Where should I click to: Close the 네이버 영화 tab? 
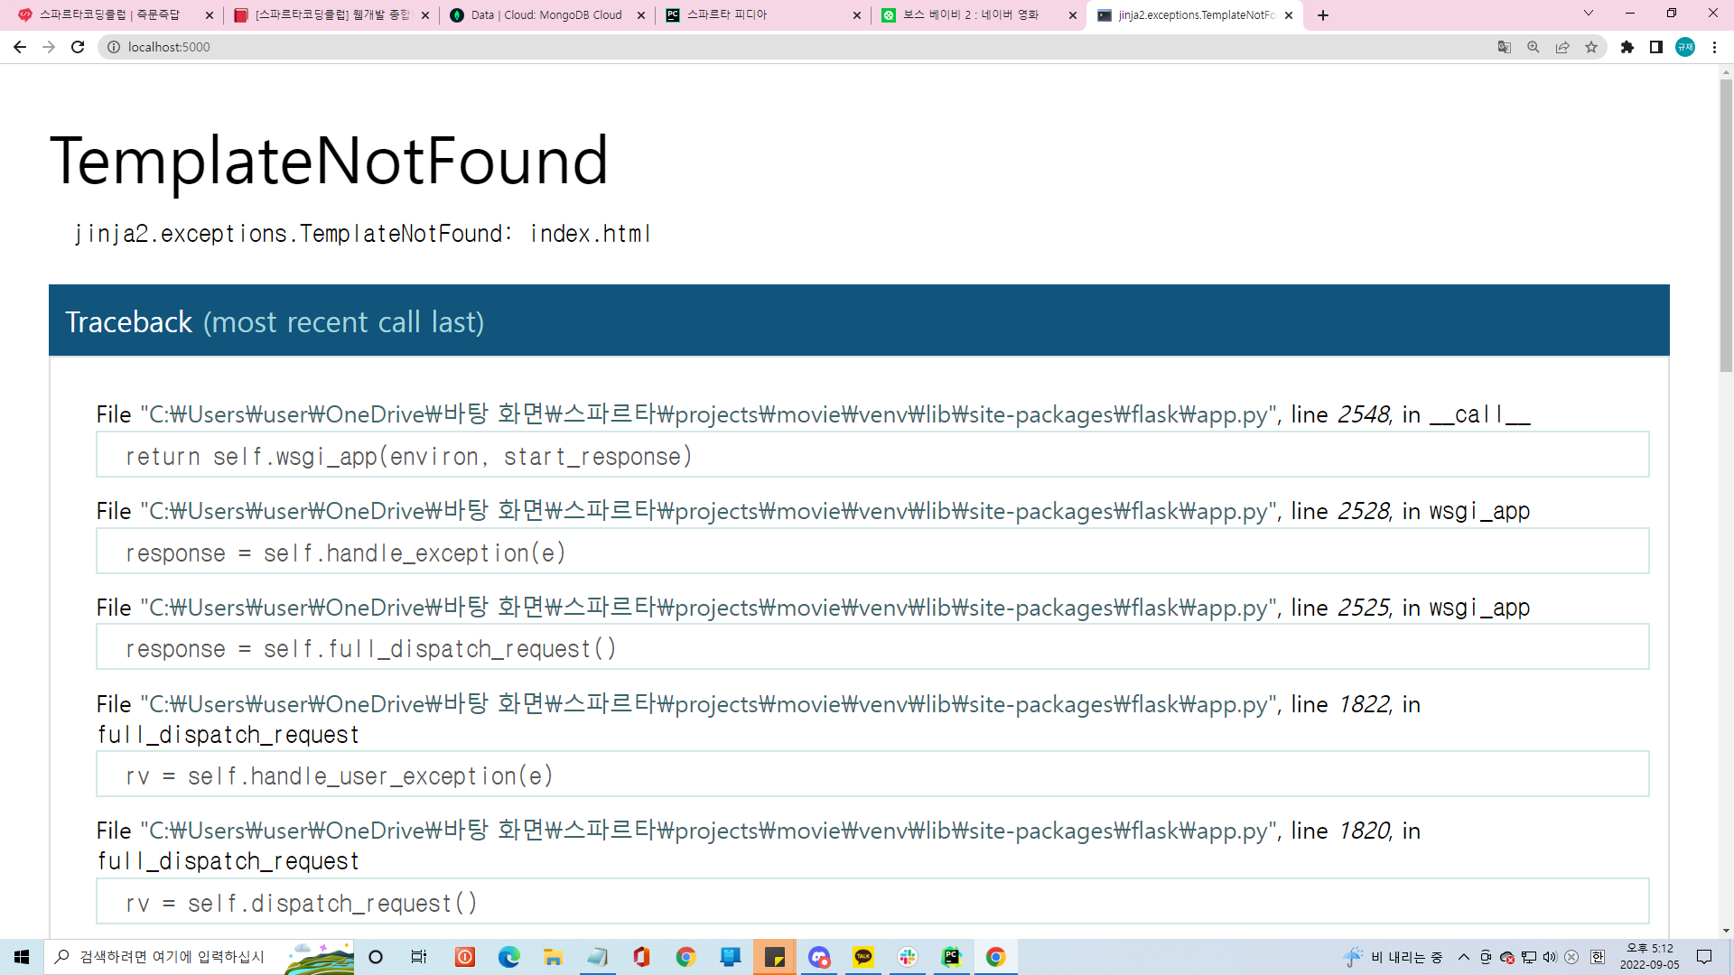pyautogui.click(x=1073, y=15)
